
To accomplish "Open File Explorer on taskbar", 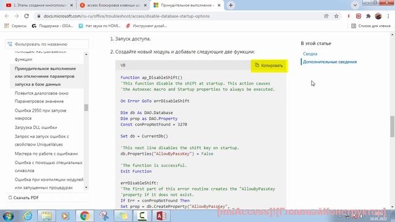I will click(x=47, y=216).
